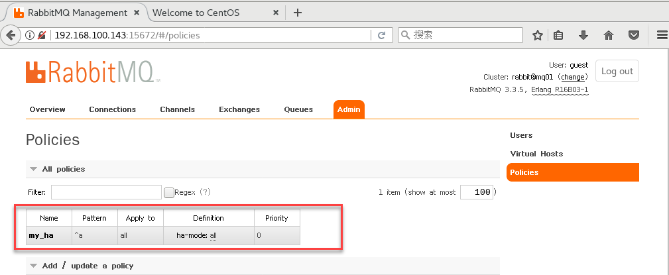Click the insecure connection icon in address bar

41,35
